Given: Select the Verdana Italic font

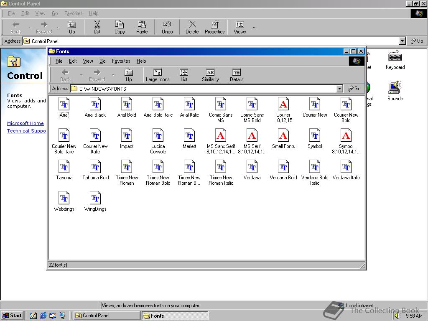Looking at the screenshot, I should point(346,170).
